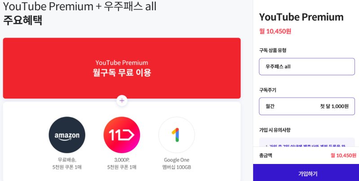The image size is (359, 181).
Task: Click the Google One 멤버십 100GB caption
Action: (x=176, y=164)
